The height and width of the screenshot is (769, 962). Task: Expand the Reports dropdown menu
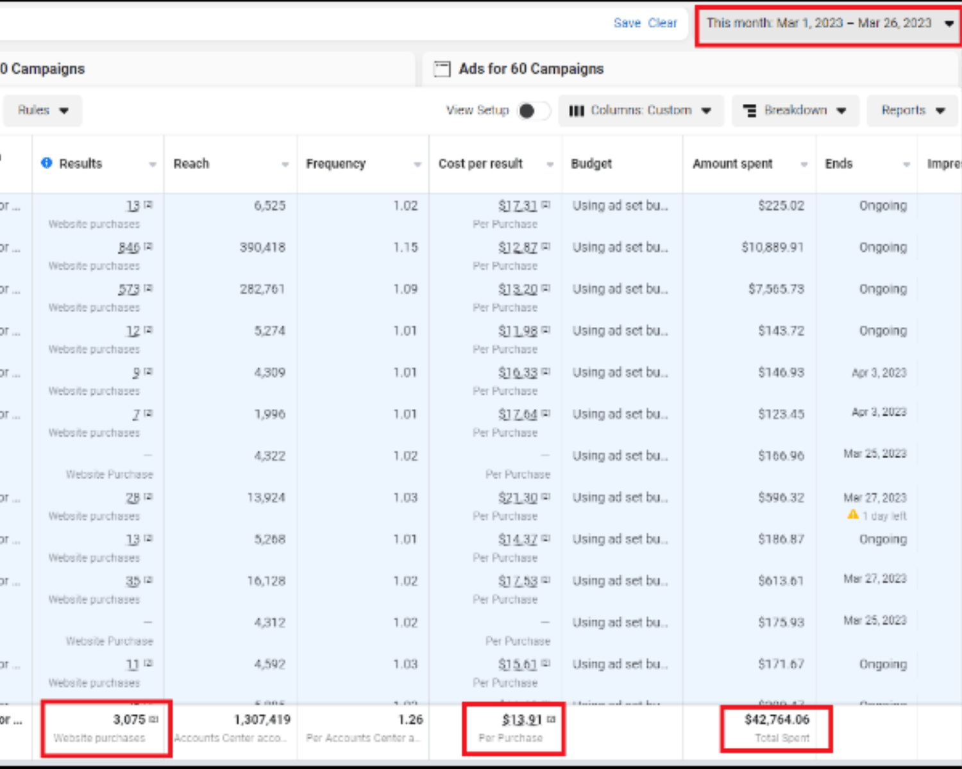(x=912, y=111)
